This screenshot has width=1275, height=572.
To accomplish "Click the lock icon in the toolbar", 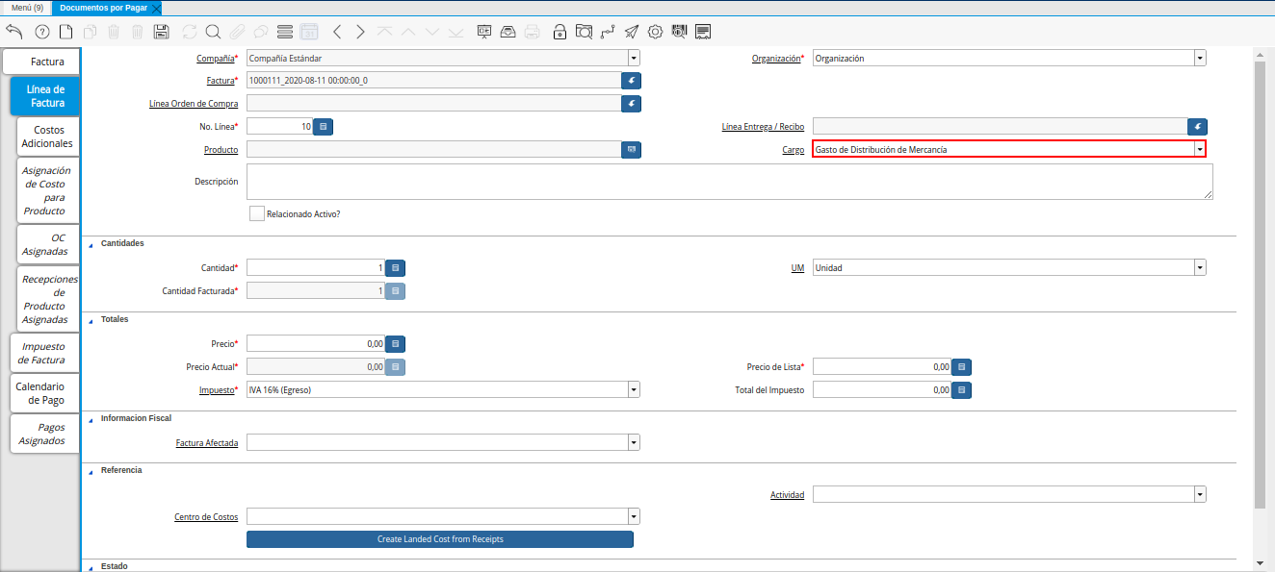I will [x=559, y=32].
